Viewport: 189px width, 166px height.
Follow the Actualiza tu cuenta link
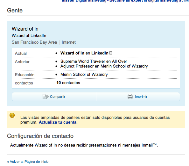58,122
